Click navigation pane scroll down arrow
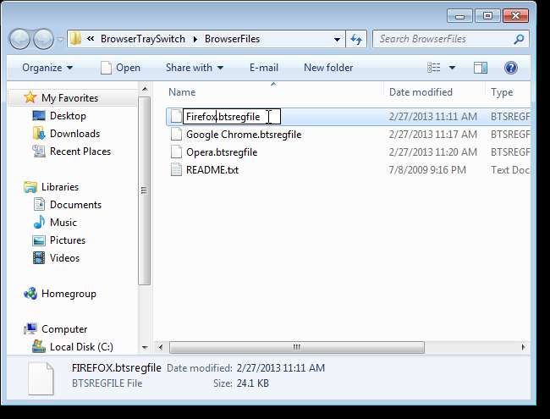Screen dimensions: 550x419 tap(145, 347)
